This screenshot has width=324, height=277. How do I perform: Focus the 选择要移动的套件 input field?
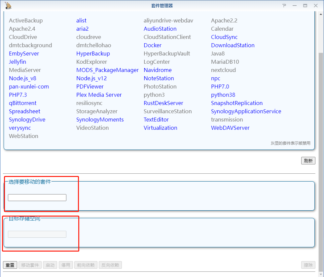pyautogui.click(x=37, y=197)
